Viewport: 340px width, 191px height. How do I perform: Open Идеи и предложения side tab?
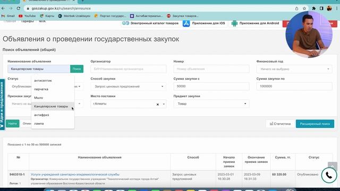[x=2, y=105]
